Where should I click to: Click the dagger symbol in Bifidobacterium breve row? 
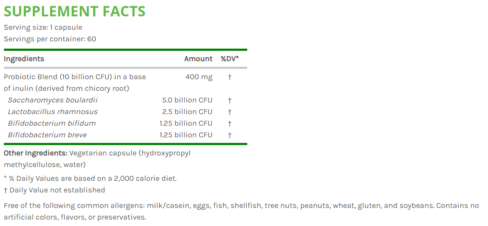230,135
